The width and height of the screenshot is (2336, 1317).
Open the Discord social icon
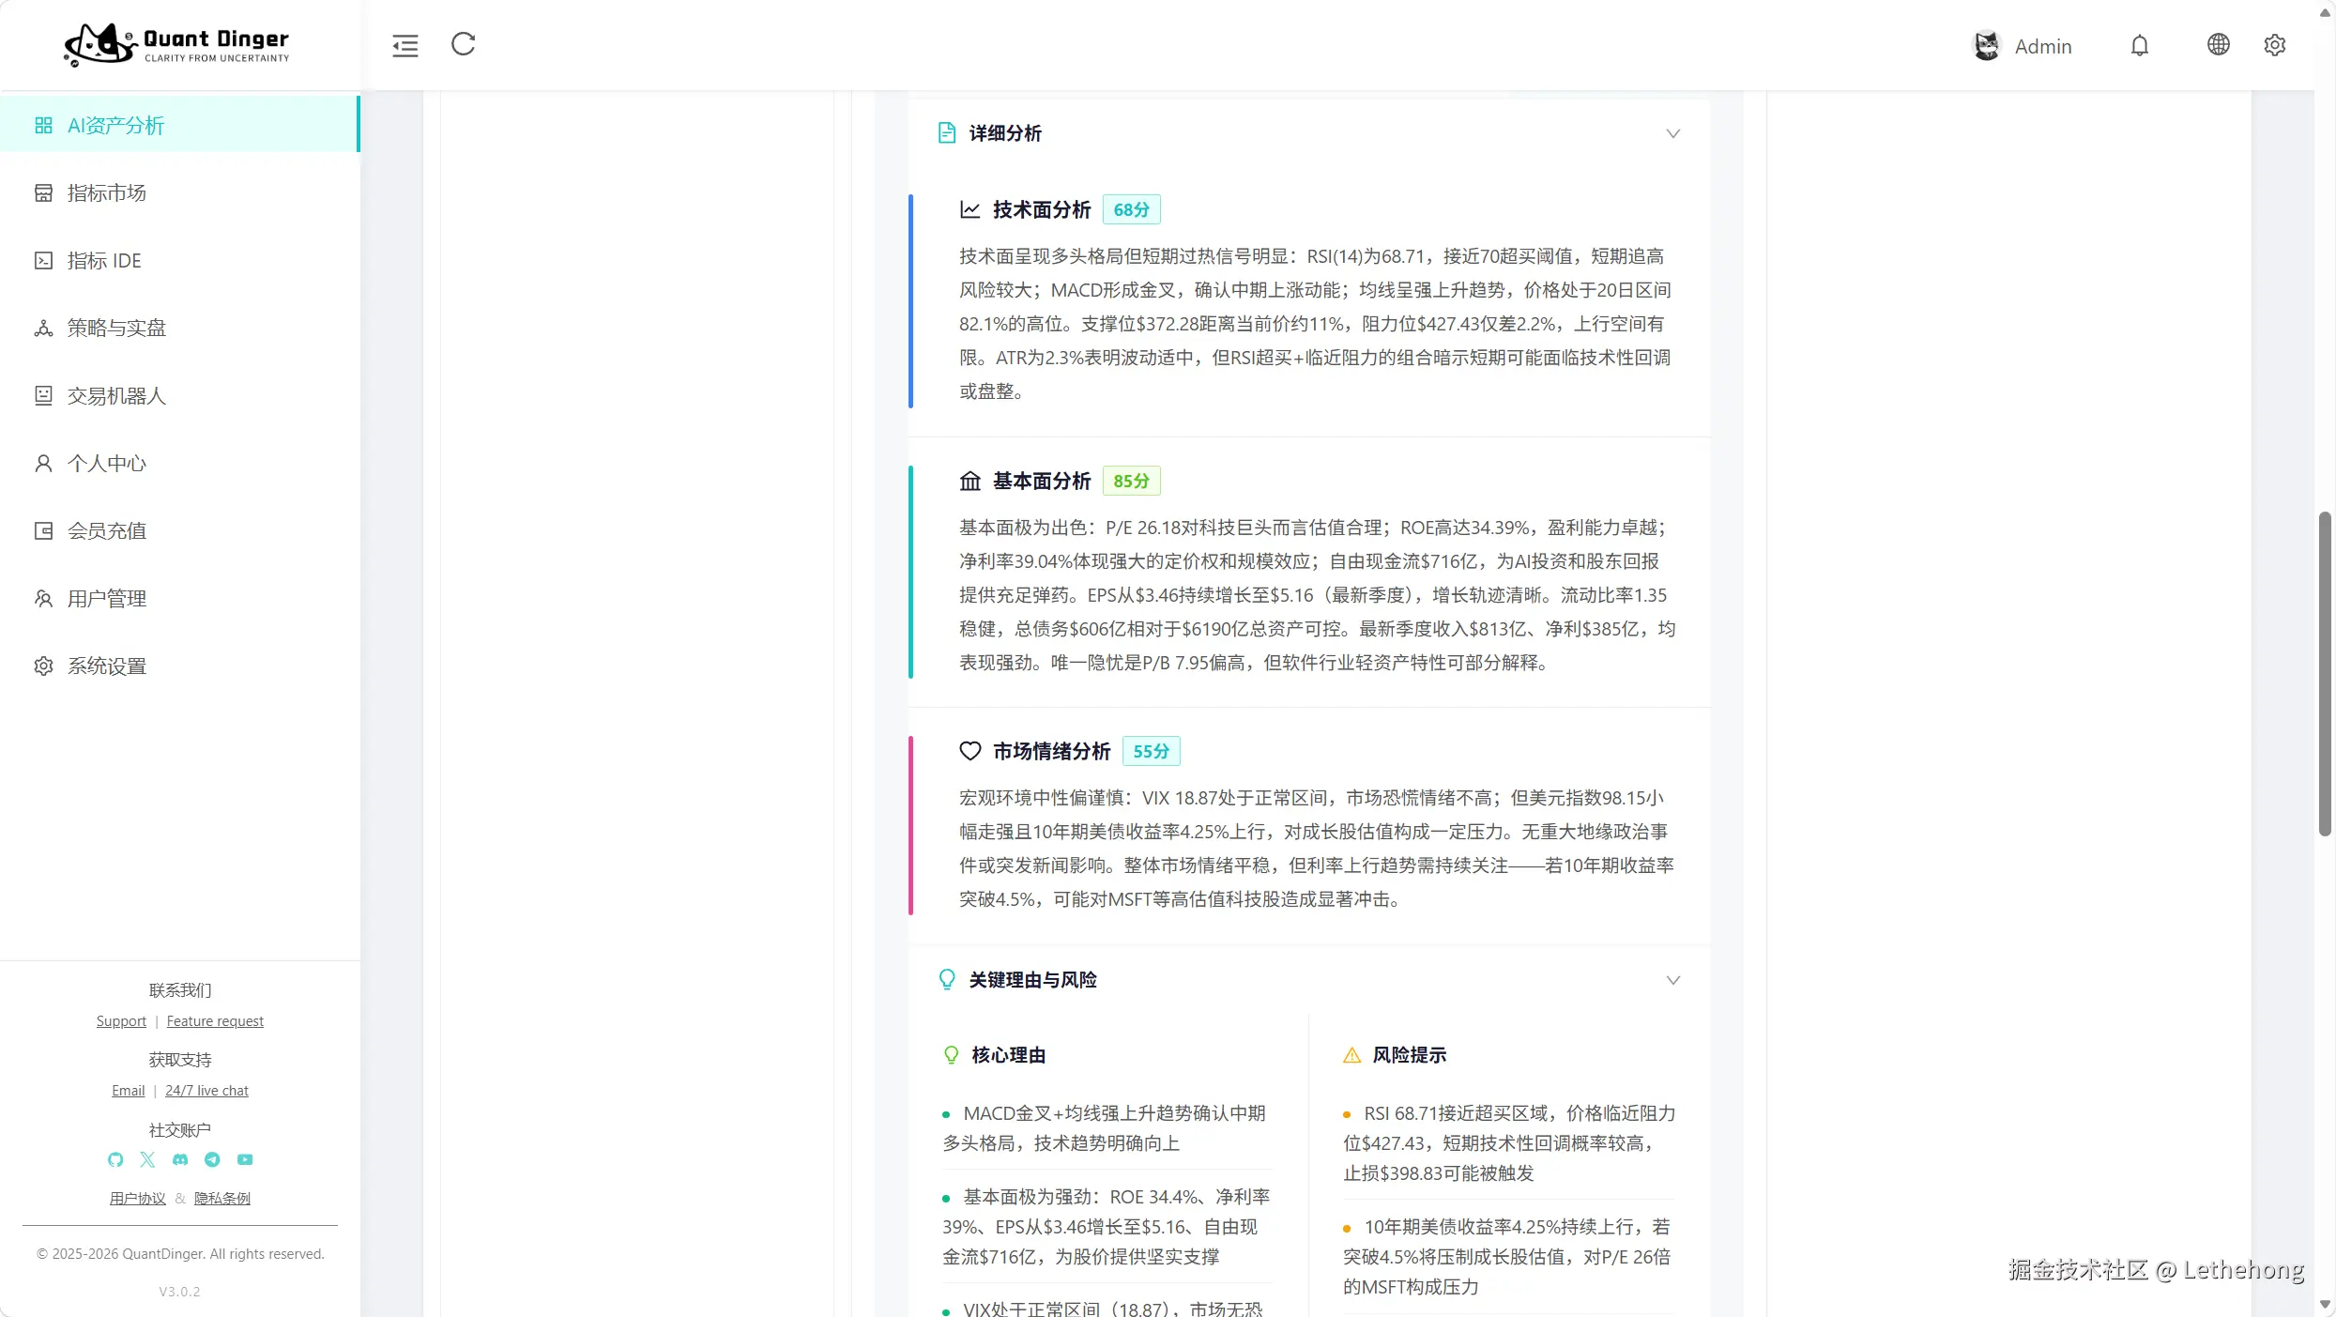pos(180,1159)
